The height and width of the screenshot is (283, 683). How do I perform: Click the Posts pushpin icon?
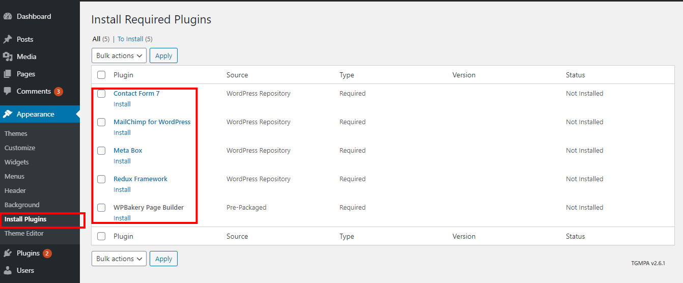(x=8, y=39)
